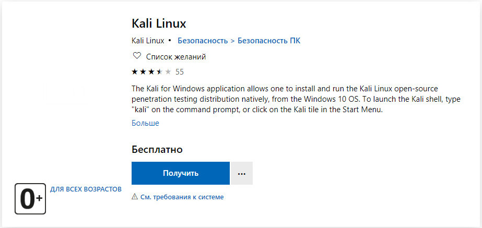
Task: Select the empty fifth rating star
Action: point(168,72)
